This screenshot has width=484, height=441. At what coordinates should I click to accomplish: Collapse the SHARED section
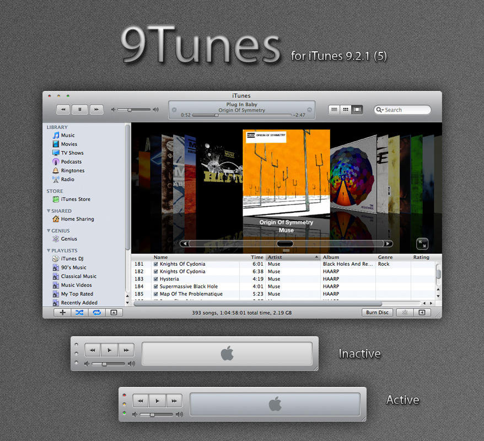click(x=49, y=211)
